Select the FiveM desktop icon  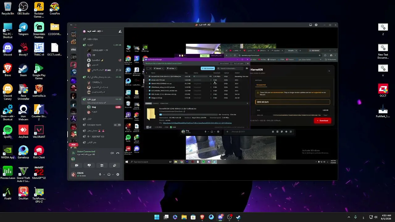[8, 194]
